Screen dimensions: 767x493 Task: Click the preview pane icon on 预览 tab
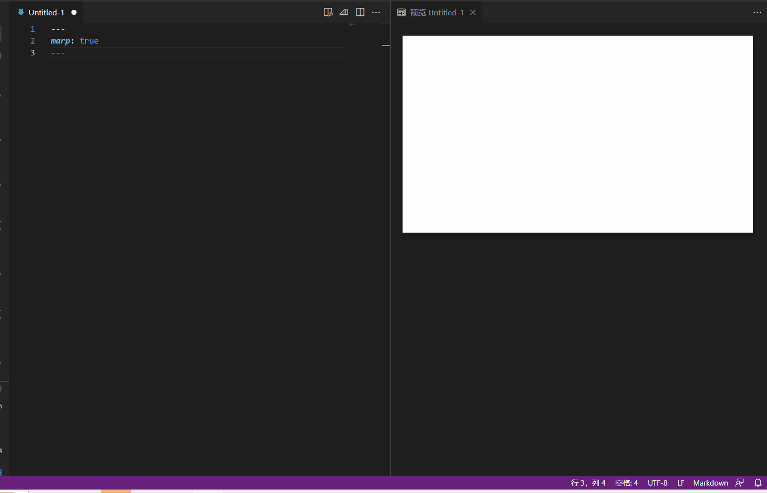click(402, 12)
